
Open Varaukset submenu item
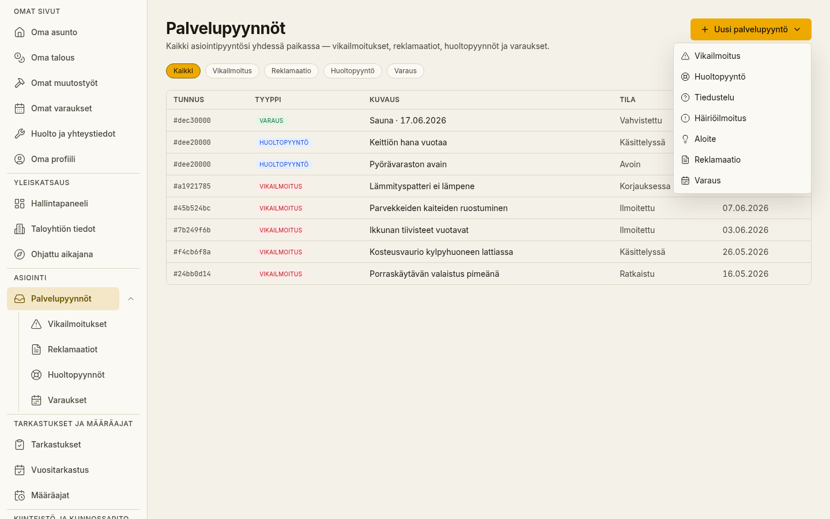82,400
